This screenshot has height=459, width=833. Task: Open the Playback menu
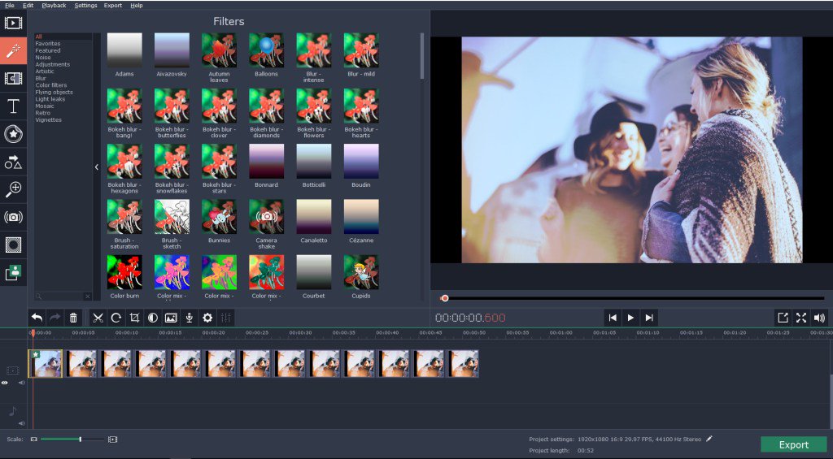click(x=54, y=5)
